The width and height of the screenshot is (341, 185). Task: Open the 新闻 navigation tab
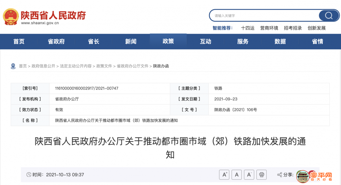click(x=131, y=41)
